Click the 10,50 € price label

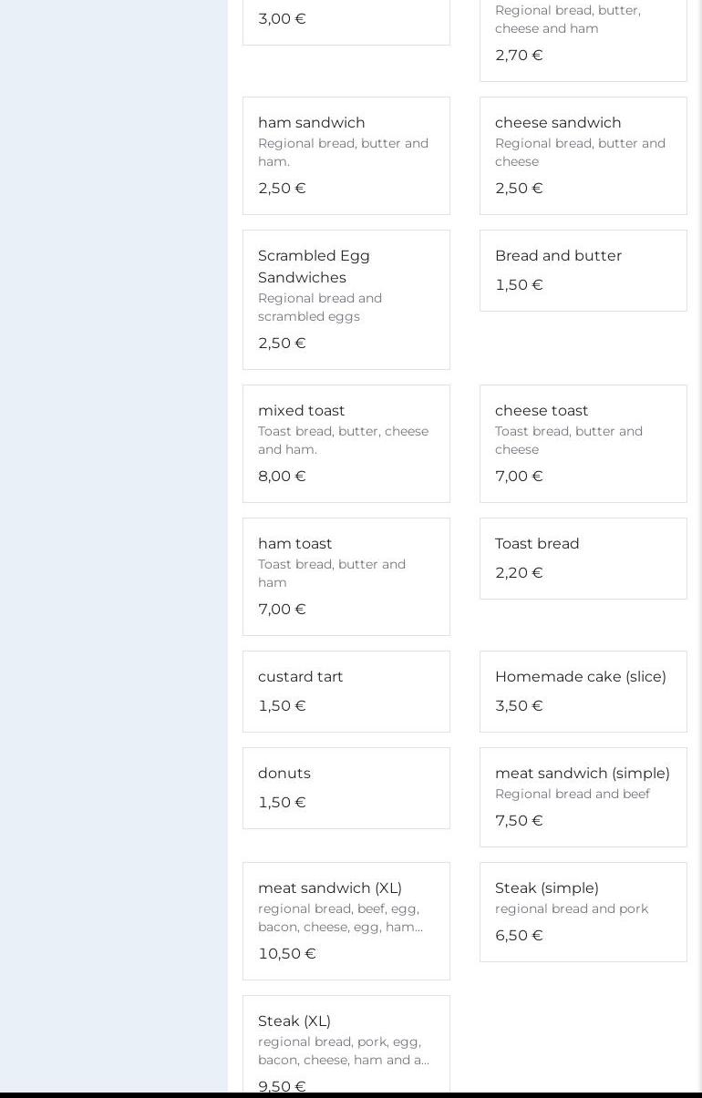tap(287, 953)
